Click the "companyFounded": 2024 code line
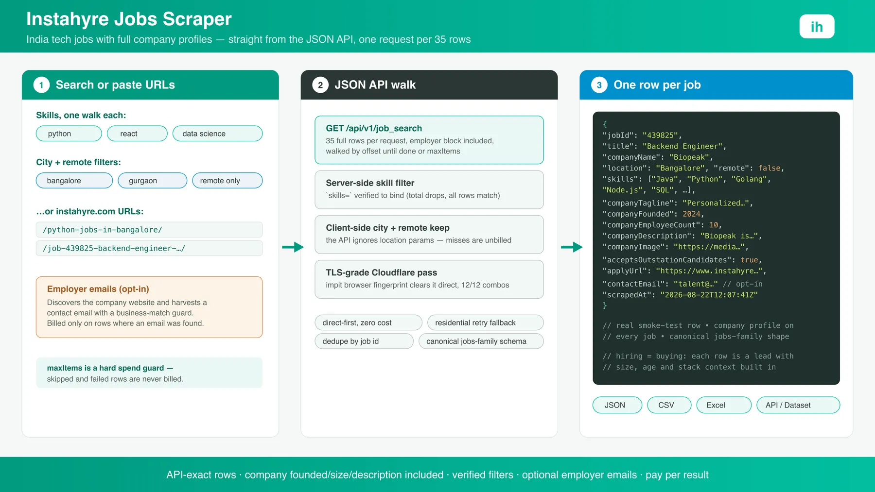The width and height of the screenshot is (875, 492). point(653,214)
